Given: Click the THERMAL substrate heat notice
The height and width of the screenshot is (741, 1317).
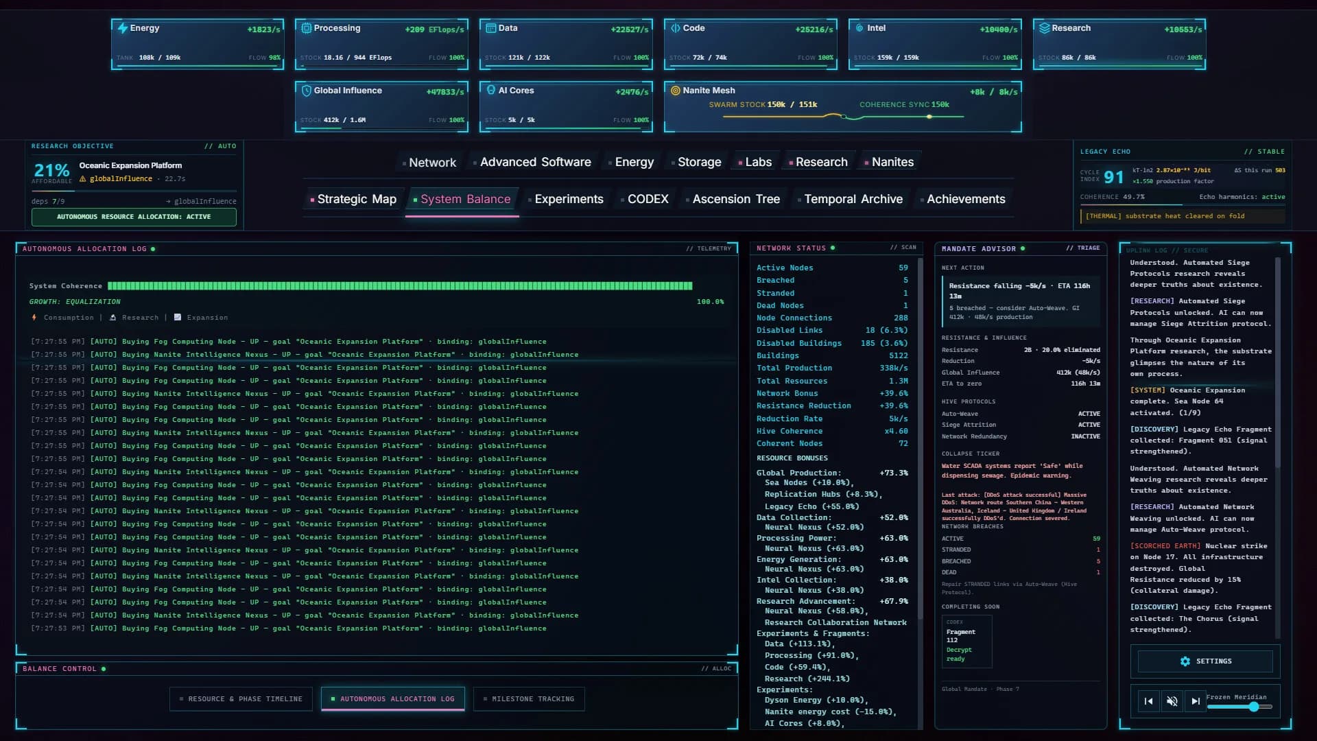Looking at the screenshot, I should (x=1183, y=216).
